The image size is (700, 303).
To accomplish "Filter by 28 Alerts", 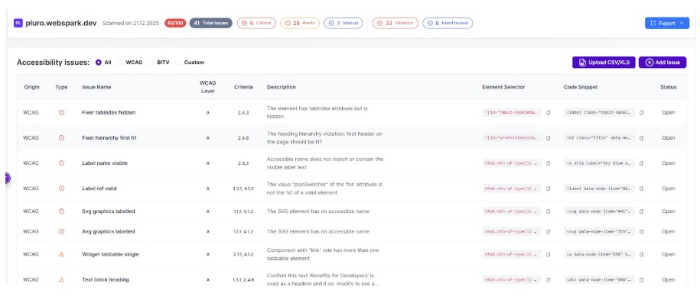I will (x=300, y=23).
